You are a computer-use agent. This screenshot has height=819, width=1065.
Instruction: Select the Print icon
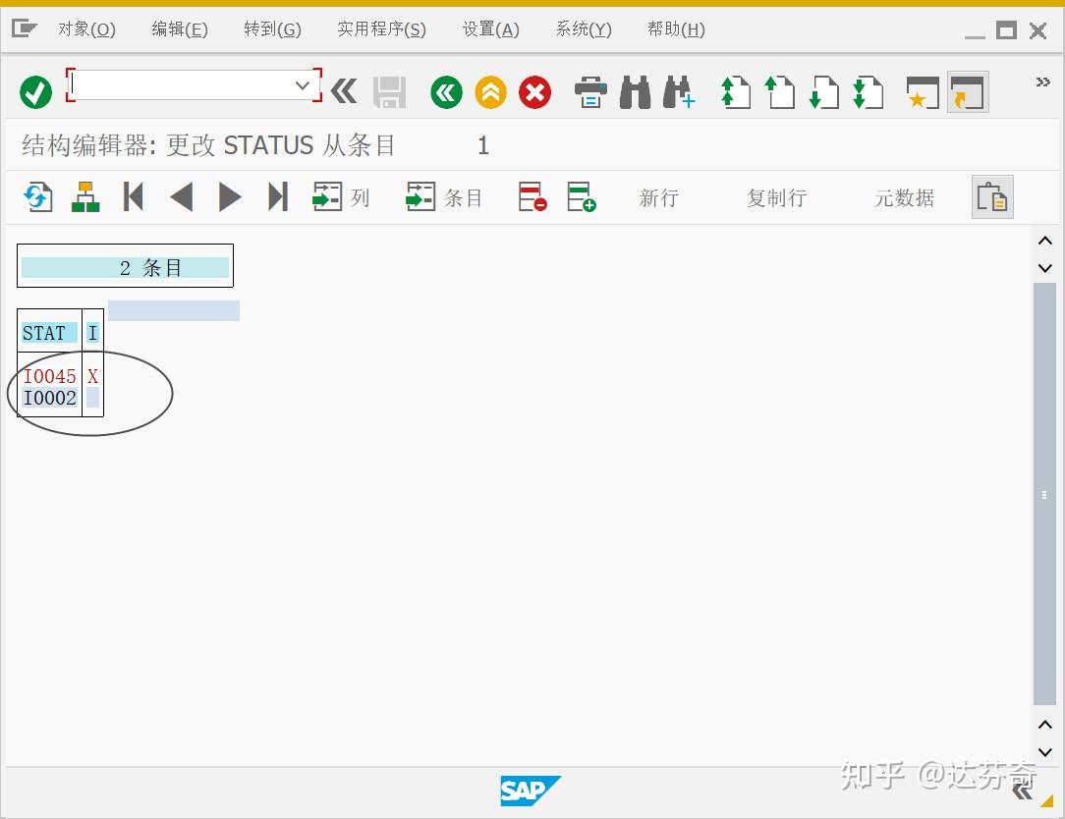589,91
